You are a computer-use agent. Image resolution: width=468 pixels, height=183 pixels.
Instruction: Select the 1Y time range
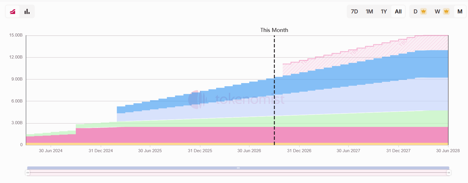[384, 11]
